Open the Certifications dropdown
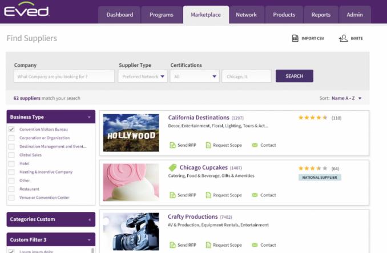Viewport: 387px width, 253px height. (195, 77)
